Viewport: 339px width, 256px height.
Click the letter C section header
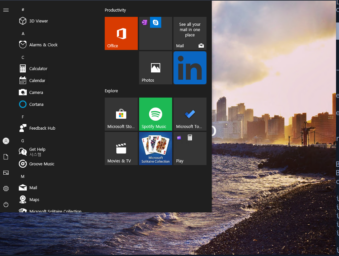23,57
